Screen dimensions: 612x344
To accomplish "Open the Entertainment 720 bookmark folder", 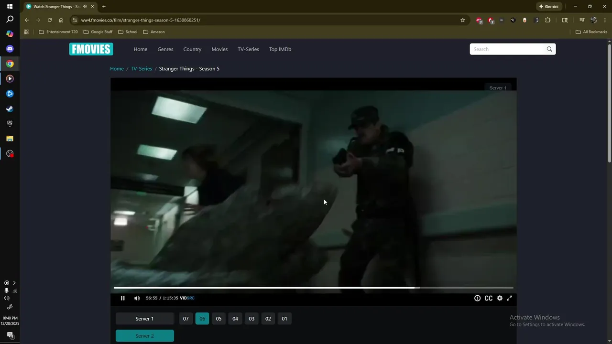I will pos(58,32).
